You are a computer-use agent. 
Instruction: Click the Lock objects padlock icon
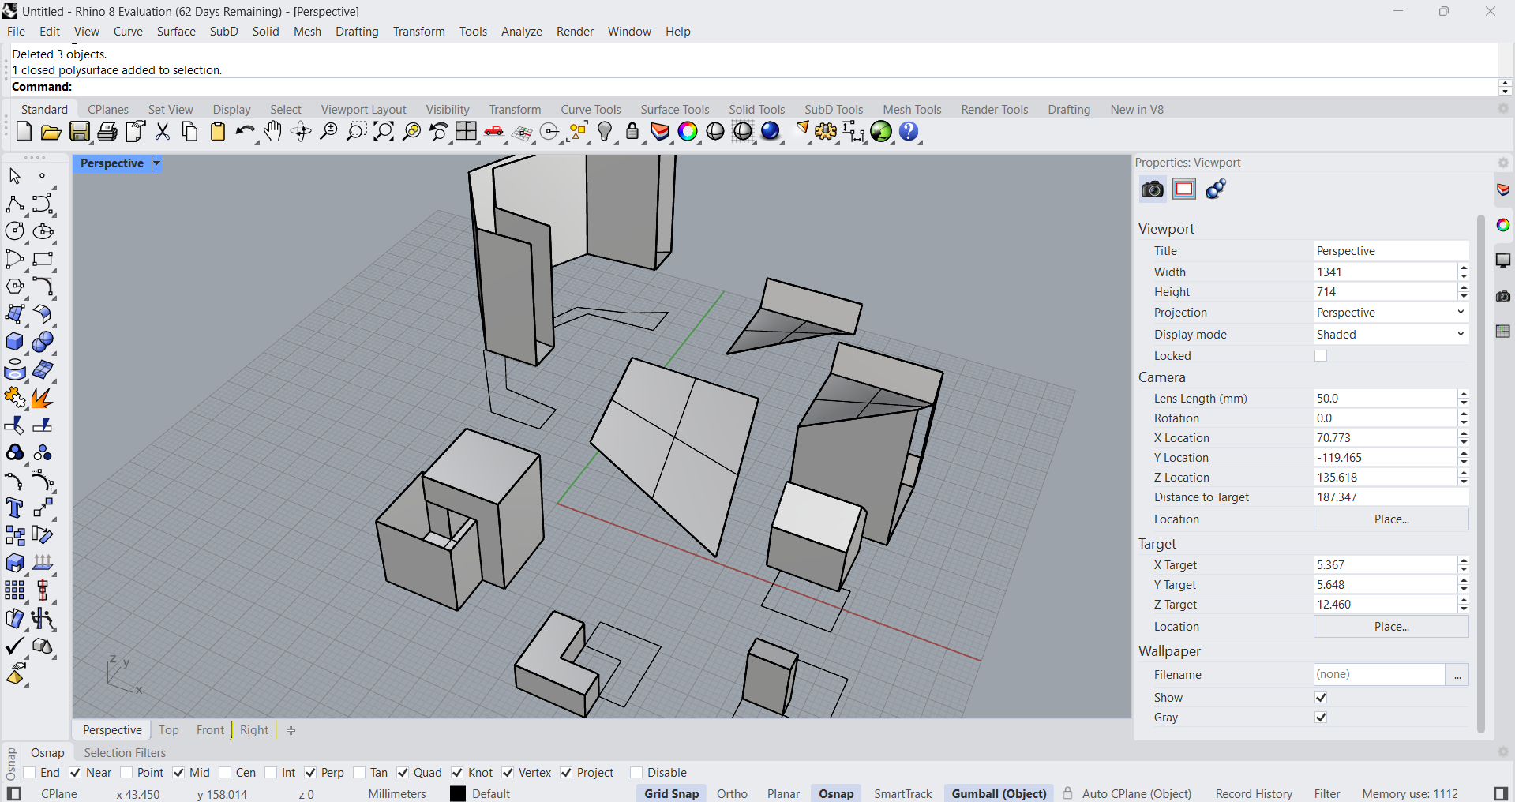pyautogui.click(x=632, y=132)
